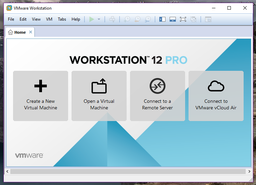Screen dimensions: 256x185
Task: Open the power options dropdown arrow
Action: click(99, 19)
